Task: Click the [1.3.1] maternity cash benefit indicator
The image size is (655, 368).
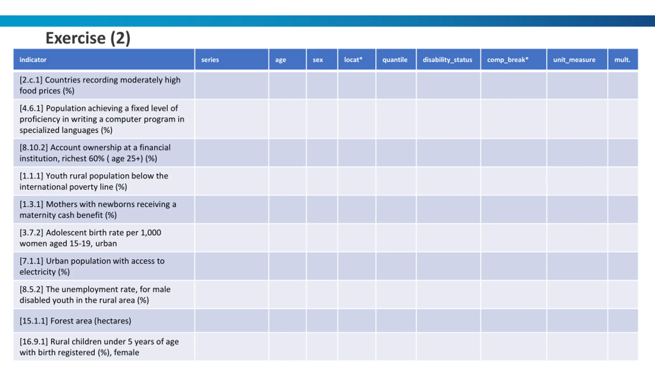Action: pos(104,210)
